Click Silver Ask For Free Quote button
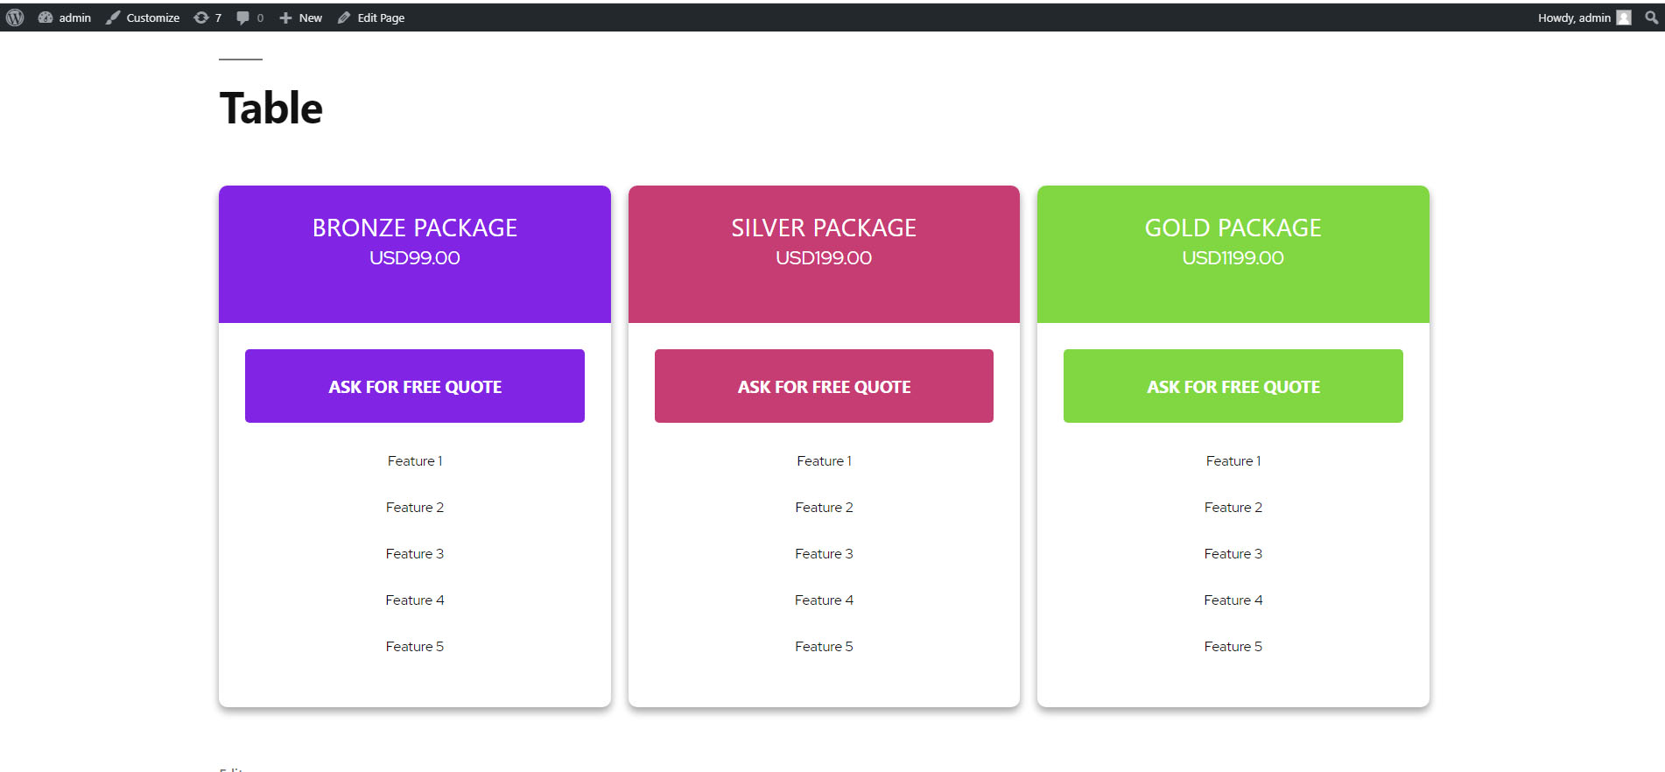 824,386
